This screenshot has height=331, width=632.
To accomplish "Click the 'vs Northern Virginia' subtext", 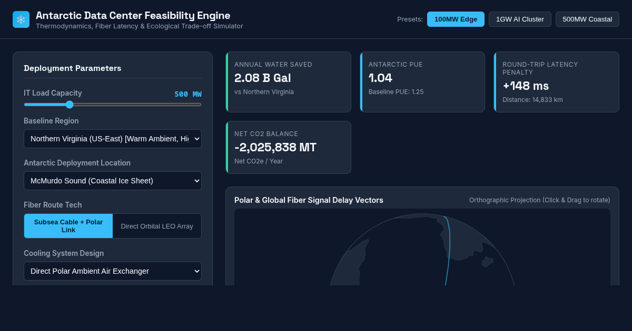I will (x=264, y=92).
